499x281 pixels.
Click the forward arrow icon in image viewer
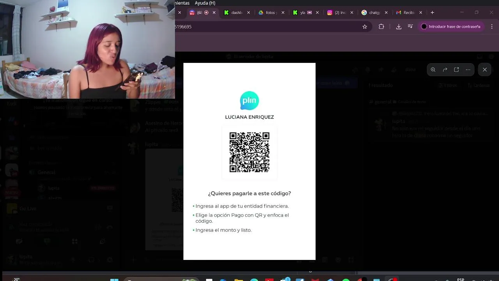click(445, 69)
